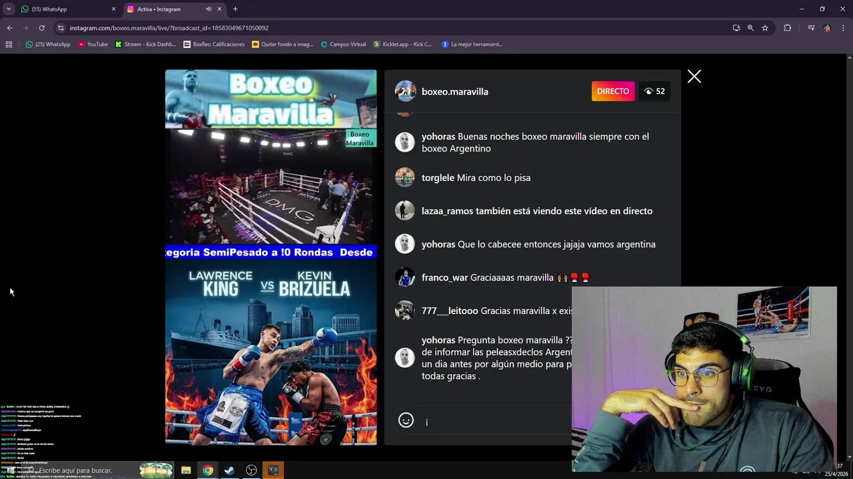Open the tab search dropdown arrow
Viewport: 853px width, 479px height.
click(x=9, y=9)
